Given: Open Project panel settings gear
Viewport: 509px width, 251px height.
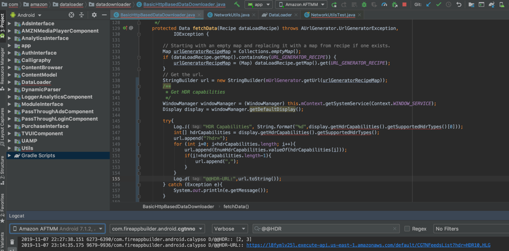Looking at the screenshot, I should pyautogui.click(x=94, y=15).
